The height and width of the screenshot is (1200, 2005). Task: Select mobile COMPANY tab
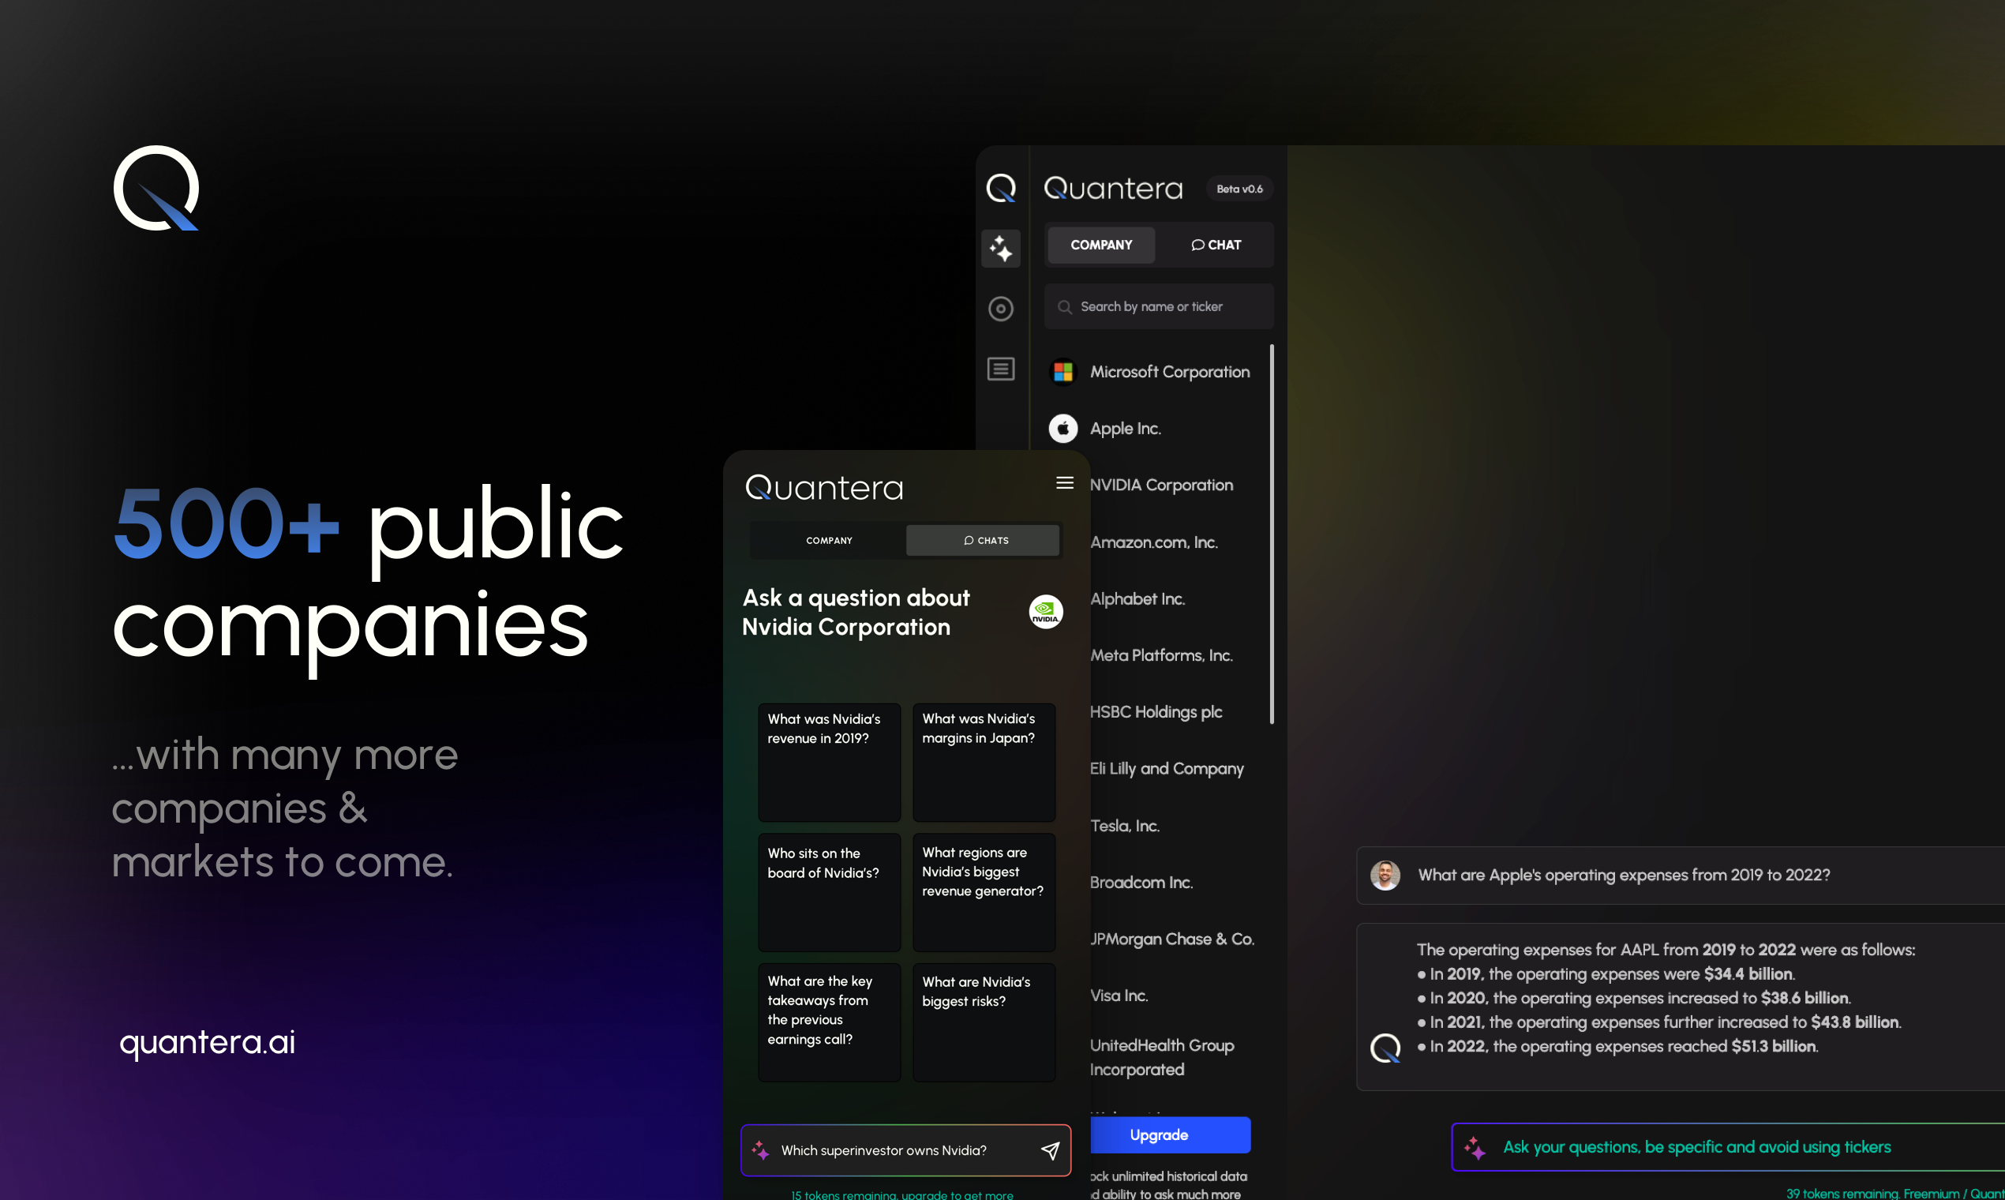tap(829, 540)
